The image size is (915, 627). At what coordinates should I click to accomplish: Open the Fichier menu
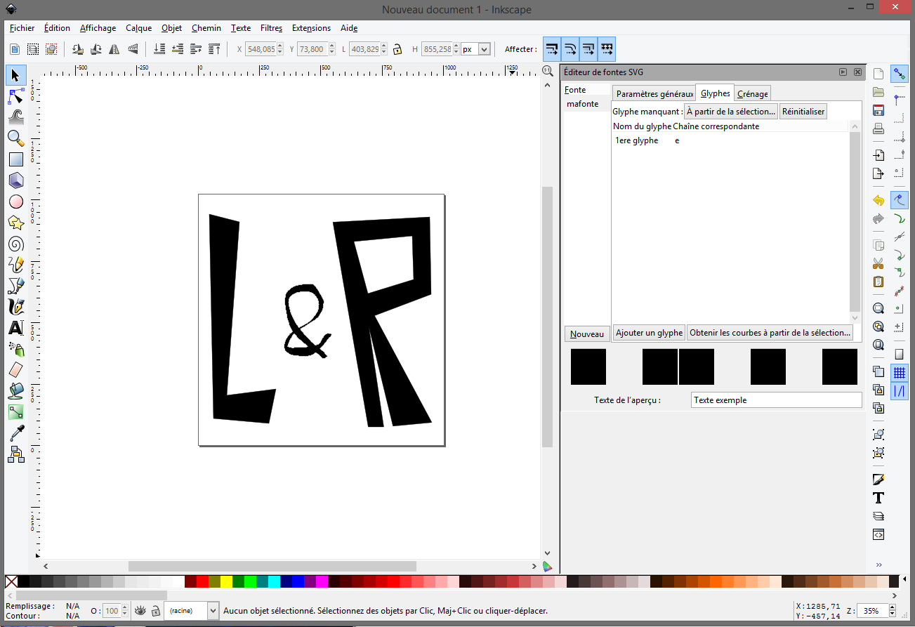point(22,28)
